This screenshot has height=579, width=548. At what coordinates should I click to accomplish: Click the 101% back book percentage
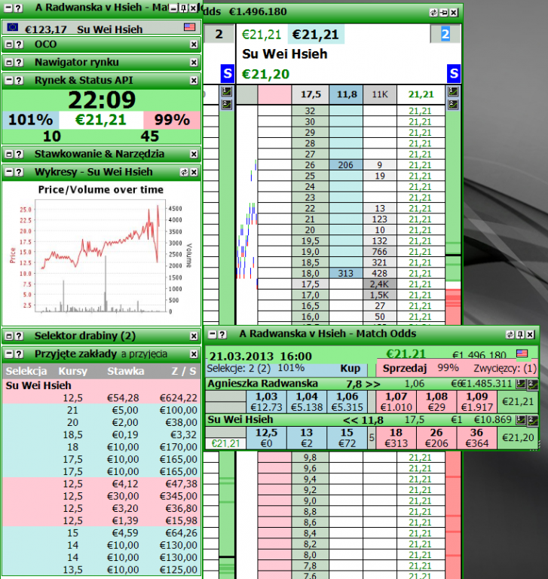[x=31, y=121]
